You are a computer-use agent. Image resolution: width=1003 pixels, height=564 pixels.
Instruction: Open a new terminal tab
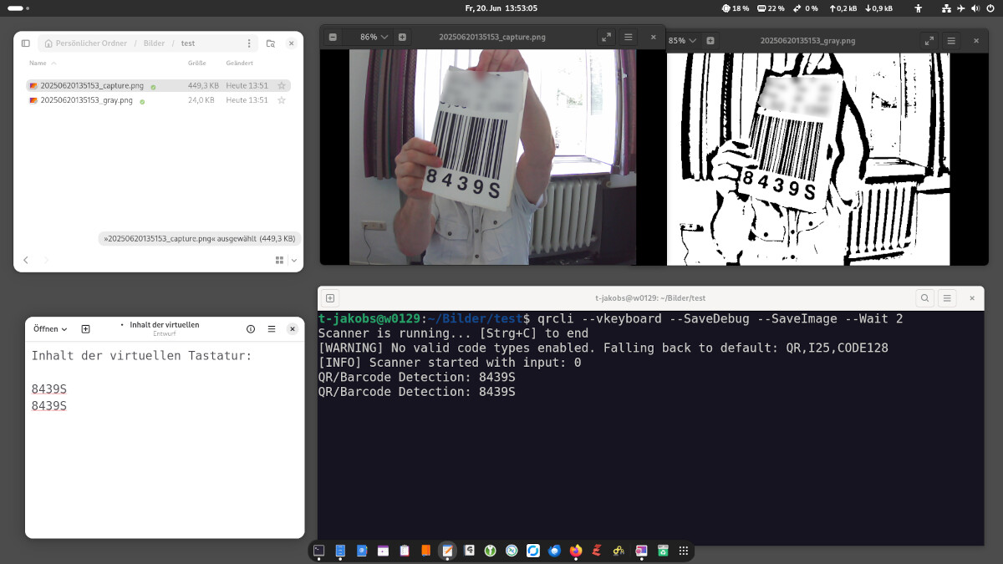coord(330,297)
